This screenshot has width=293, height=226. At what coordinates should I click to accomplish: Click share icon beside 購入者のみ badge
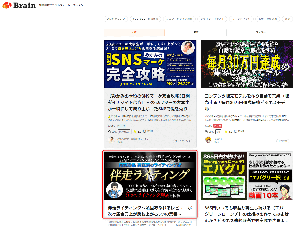pyautogui.click(x=109, y=132)
